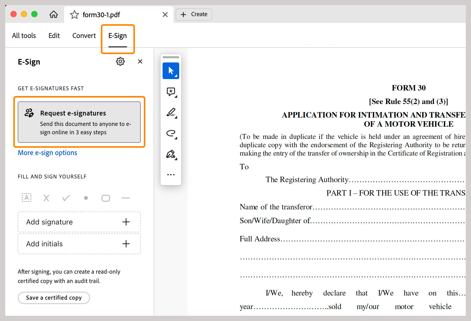The width and height of the screenshot is (471, 321).
Task: Open the add comment tool
Action: click(x=171, y=92)
